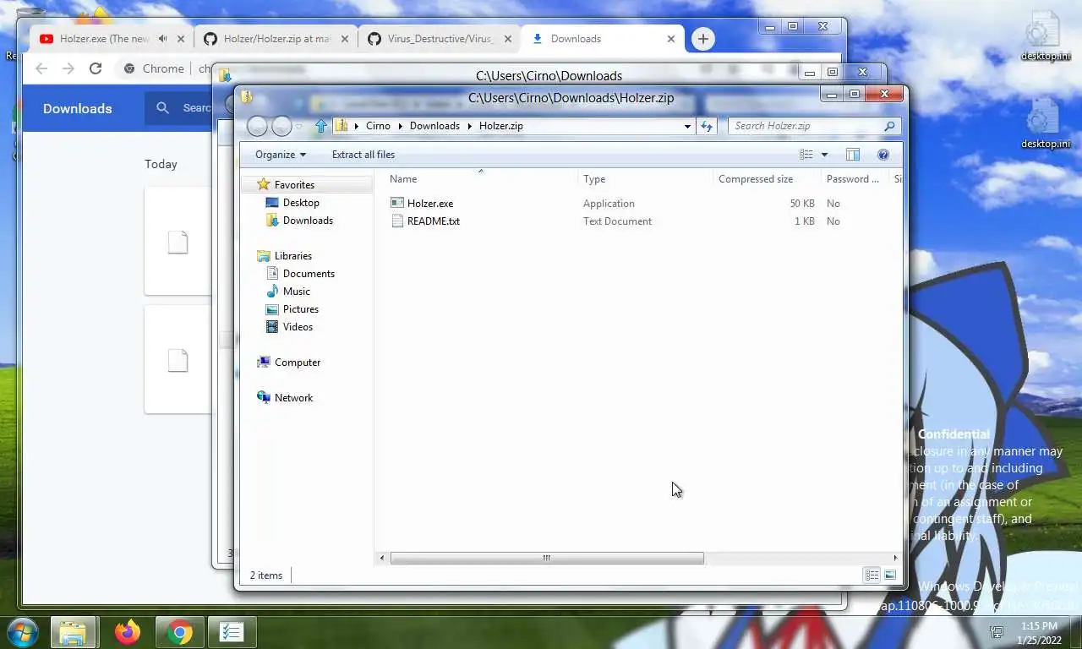This screenshot has height=649, width=1082.
Task: Click the checklist app taskbar icon
Action: (232, 632)
